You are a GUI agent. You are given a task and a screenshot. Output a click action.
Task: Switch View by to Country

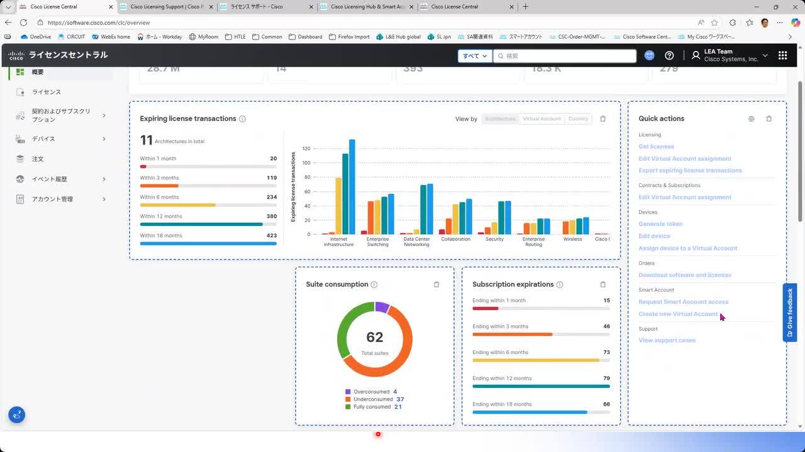(578, 119)
